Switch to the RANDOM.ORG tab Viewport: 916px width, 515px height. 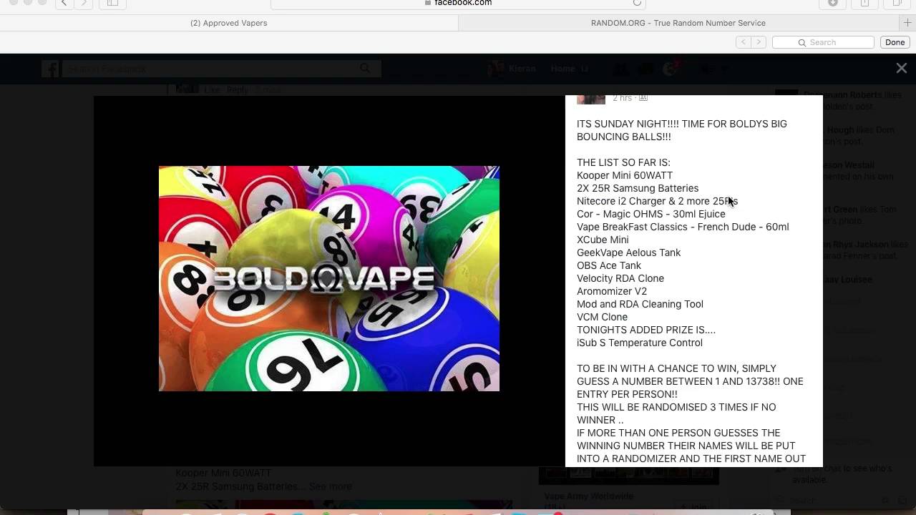tap(678, 23)
